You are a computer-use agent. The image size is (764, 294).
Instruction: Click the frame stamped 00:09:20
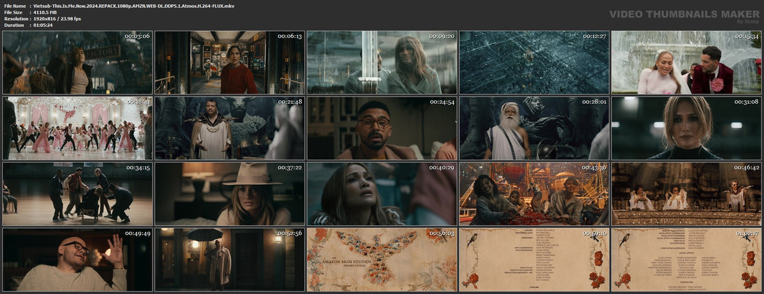pos(382,63)
